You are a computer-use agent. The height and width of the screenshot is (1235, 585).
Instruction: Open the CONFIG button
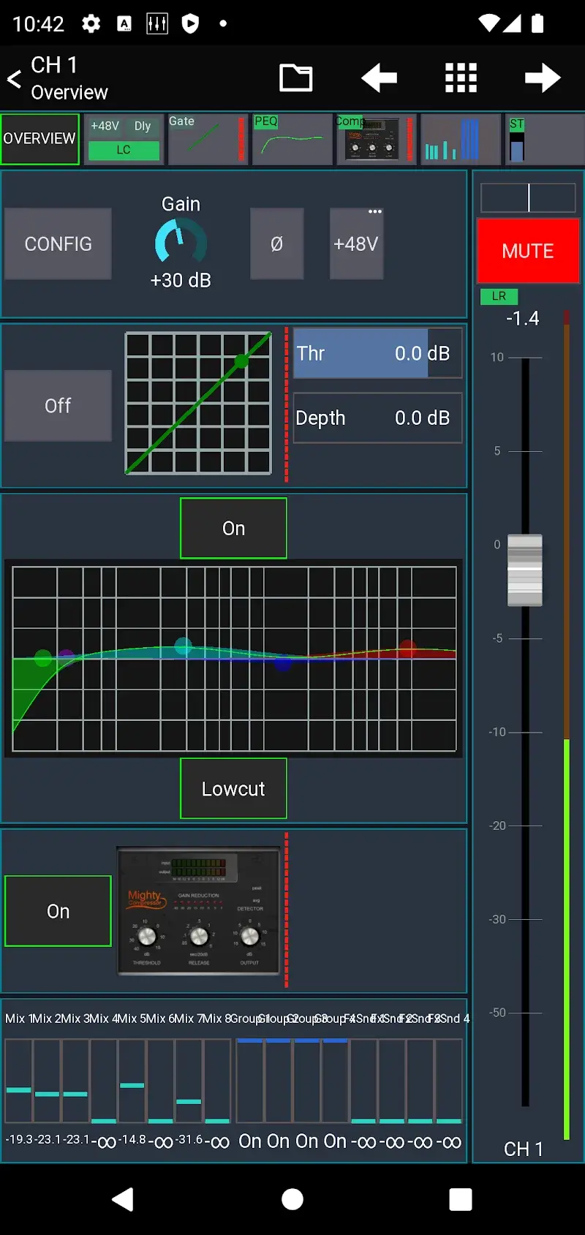tap(58, 243)
